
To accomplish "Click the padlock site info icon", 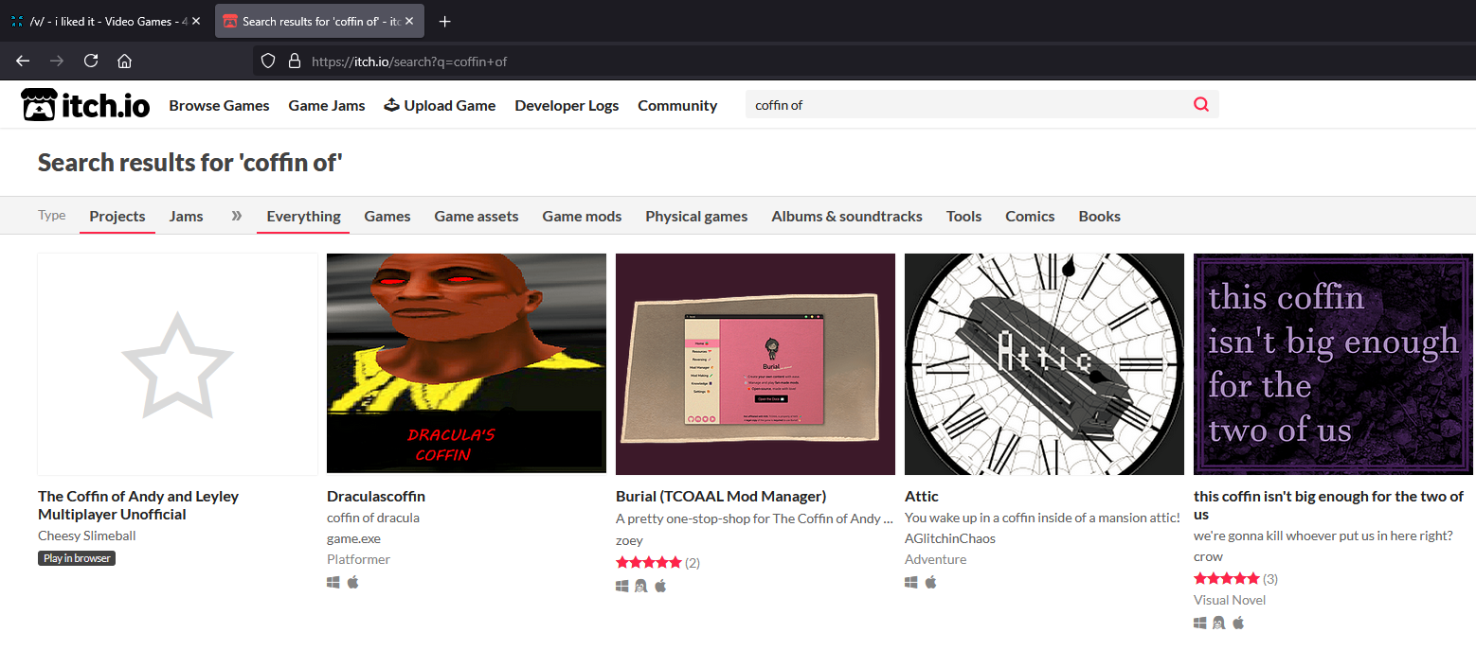I will point(294,61).
